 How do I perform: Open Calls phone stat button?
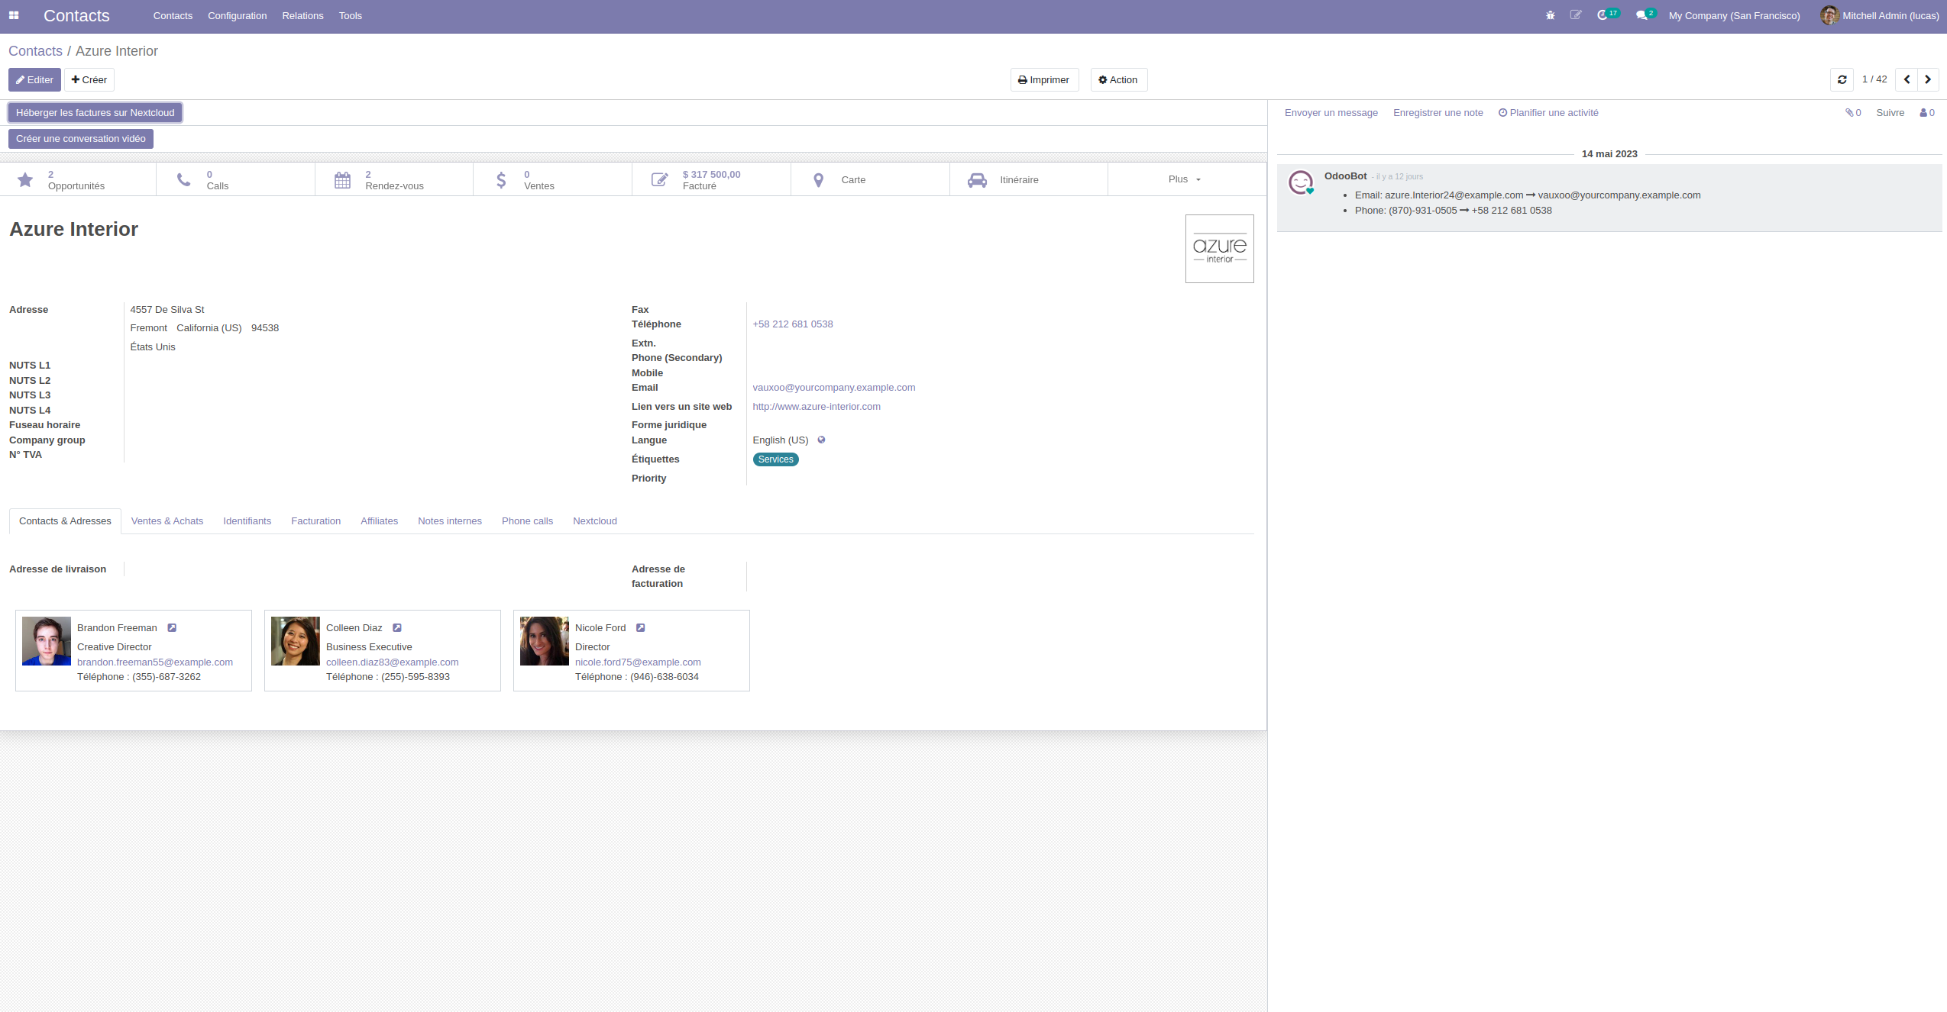(236, 179)
